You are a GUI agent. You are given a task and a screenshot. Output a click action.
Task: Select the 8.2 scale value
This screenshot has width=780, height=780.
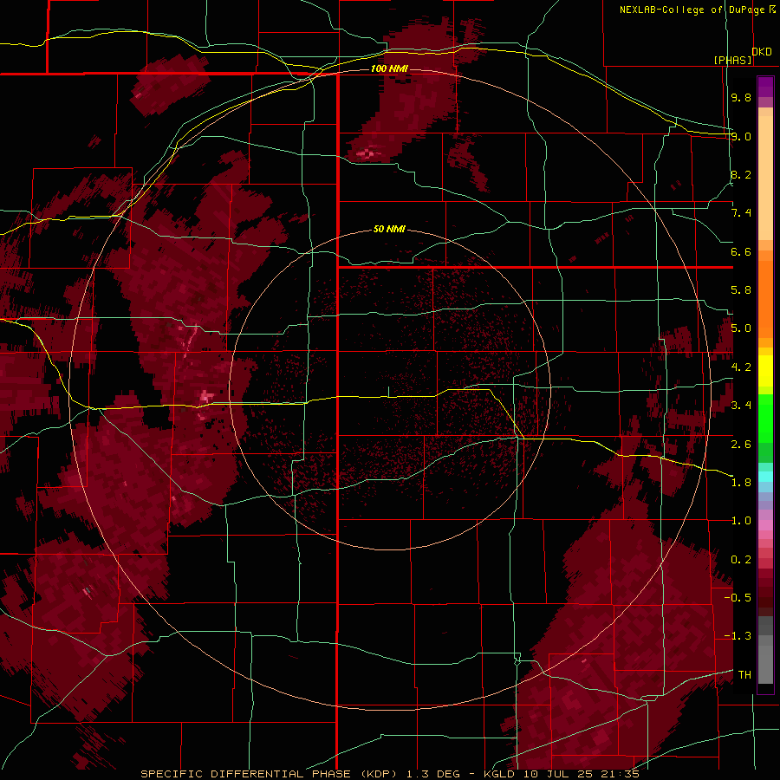741,174
